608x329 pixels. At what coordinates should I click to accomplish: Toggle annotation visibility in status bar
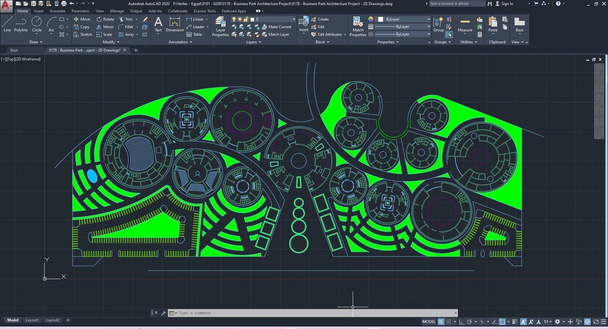pyautogui.click(x=523, y=322)
